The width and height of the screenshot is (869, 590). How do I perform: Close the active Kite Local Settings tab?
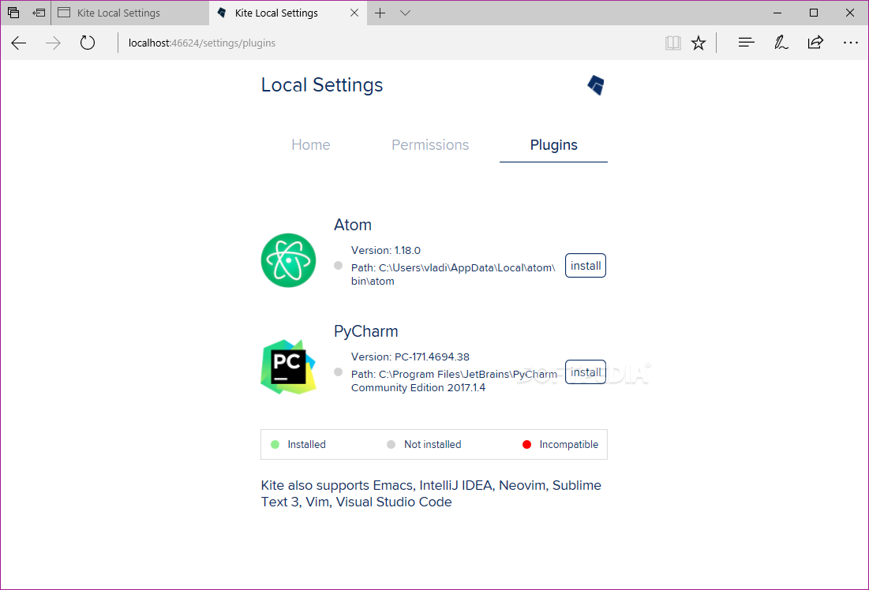point(354,13)
